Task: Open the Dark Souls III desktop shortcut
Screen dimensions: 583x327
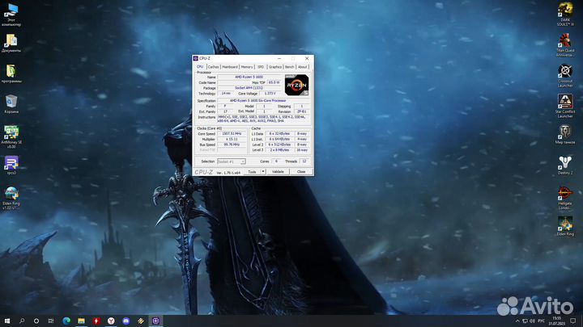Action: [565, 11]
